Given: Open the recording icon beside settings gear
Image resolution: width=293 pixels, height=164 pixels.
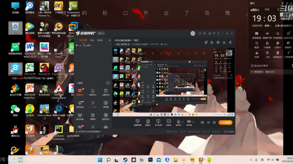Looking at the screenshot, I should [202, 123].
